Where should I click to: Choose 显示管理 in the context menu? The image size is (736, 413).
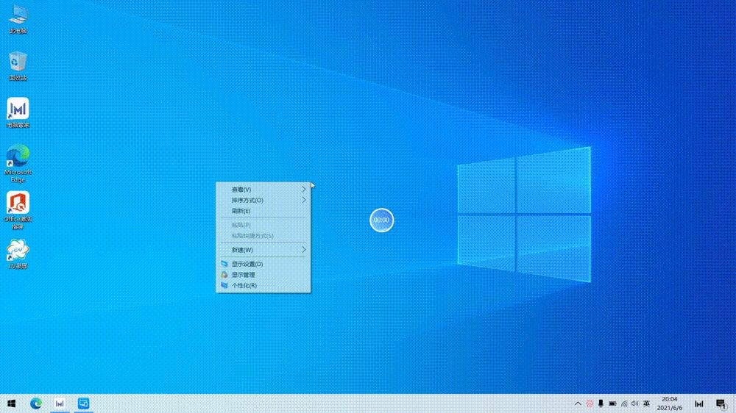263,275
